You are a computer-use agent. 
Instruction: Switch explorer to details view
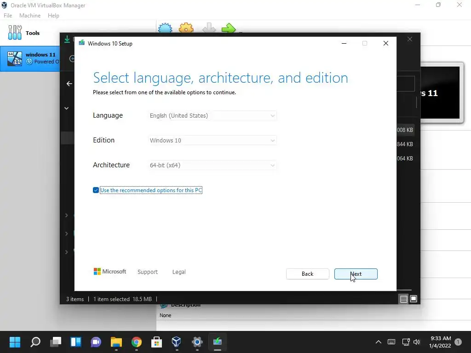pyautogui.click(x=404, y=299)
